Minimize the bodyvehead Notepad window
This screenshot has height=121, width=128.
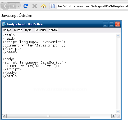(105, 24)
